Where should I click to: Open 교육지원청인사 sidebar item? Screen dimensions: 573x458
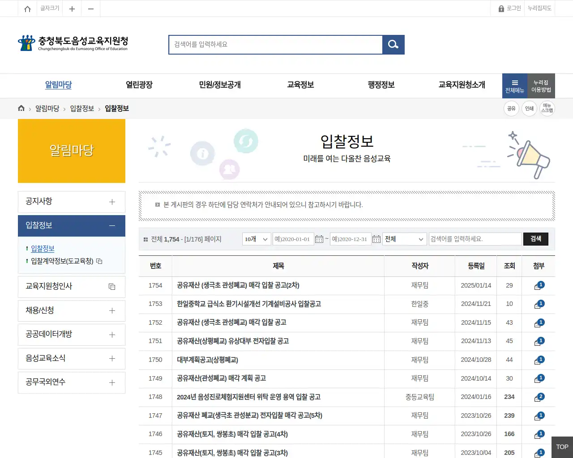(x=72, y=287)
